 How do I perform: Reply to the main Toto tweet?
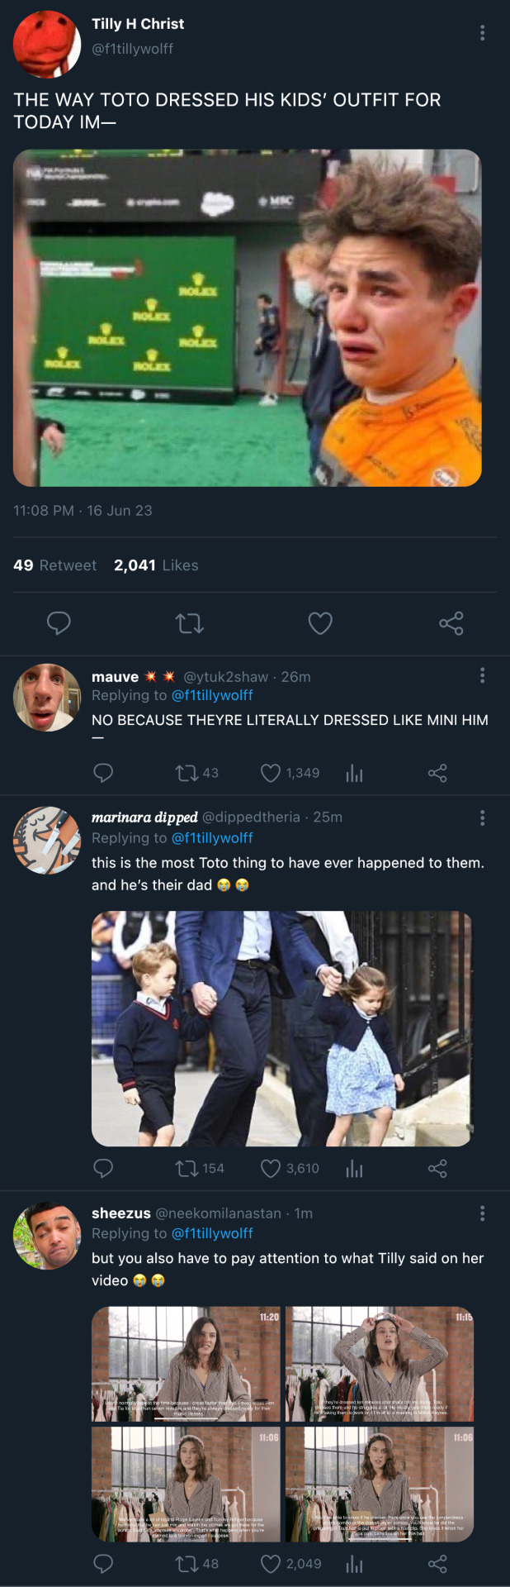click(59, 623)
